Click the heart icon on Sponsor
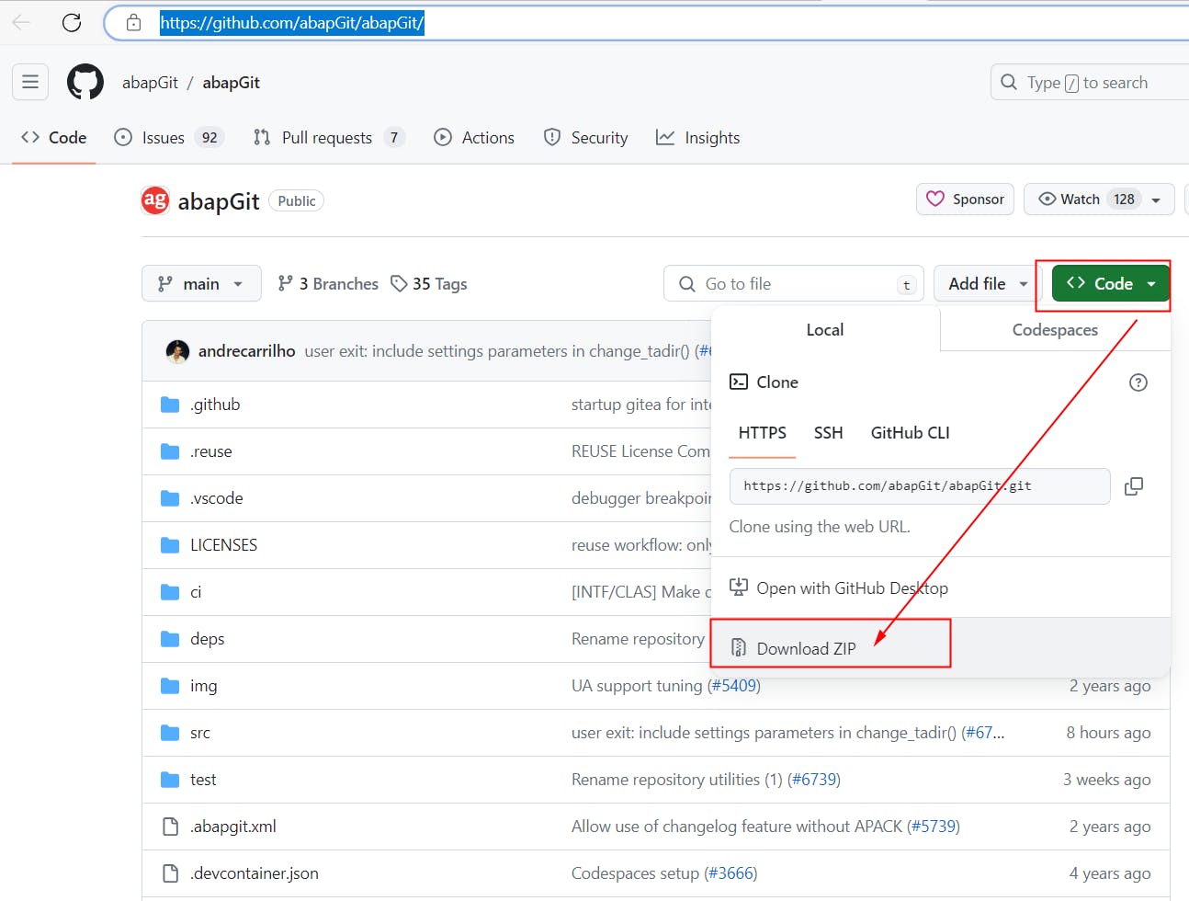This screenshot has width=1189, height=901. (935, 199)
